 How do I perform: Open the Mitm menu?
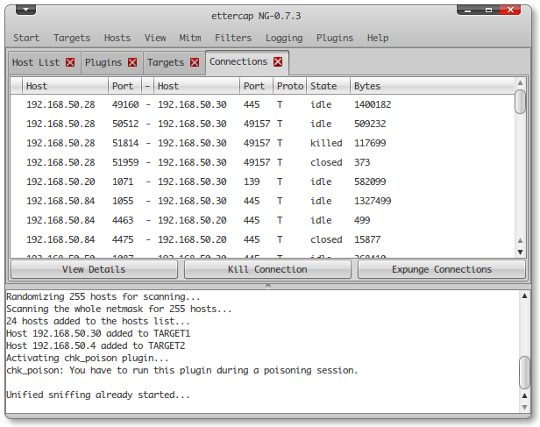coord(190,38)
